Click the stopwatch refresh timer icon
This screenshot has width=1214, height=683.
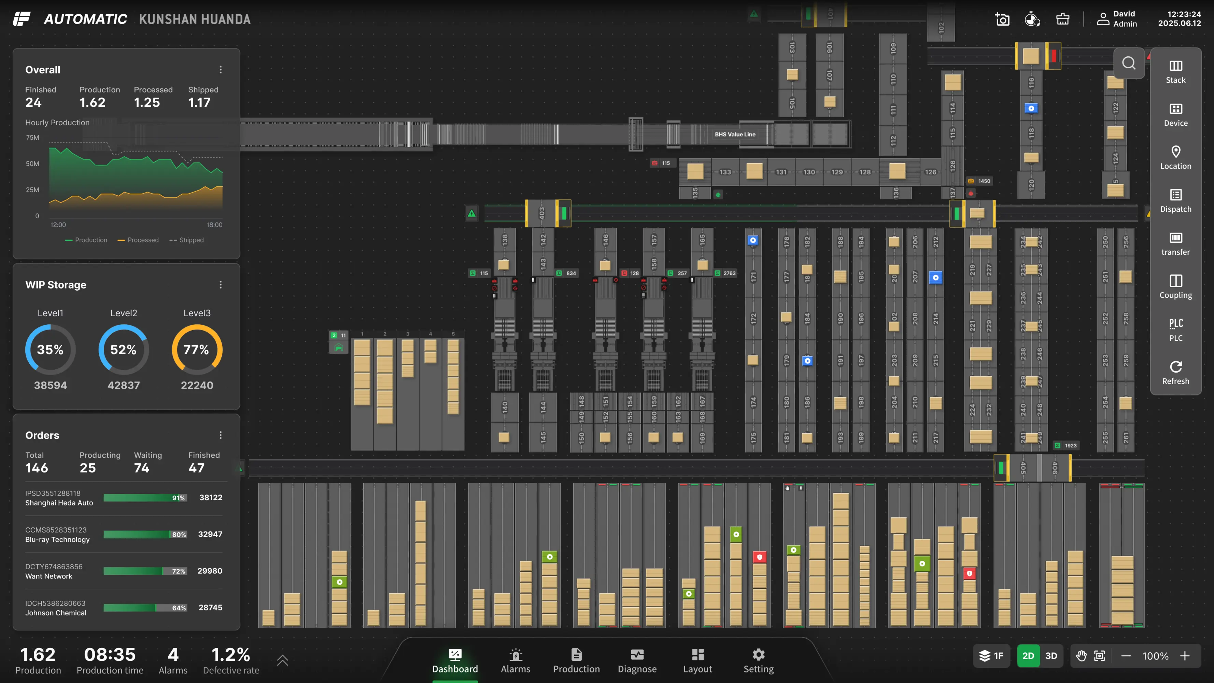(x=1032, y=19)
